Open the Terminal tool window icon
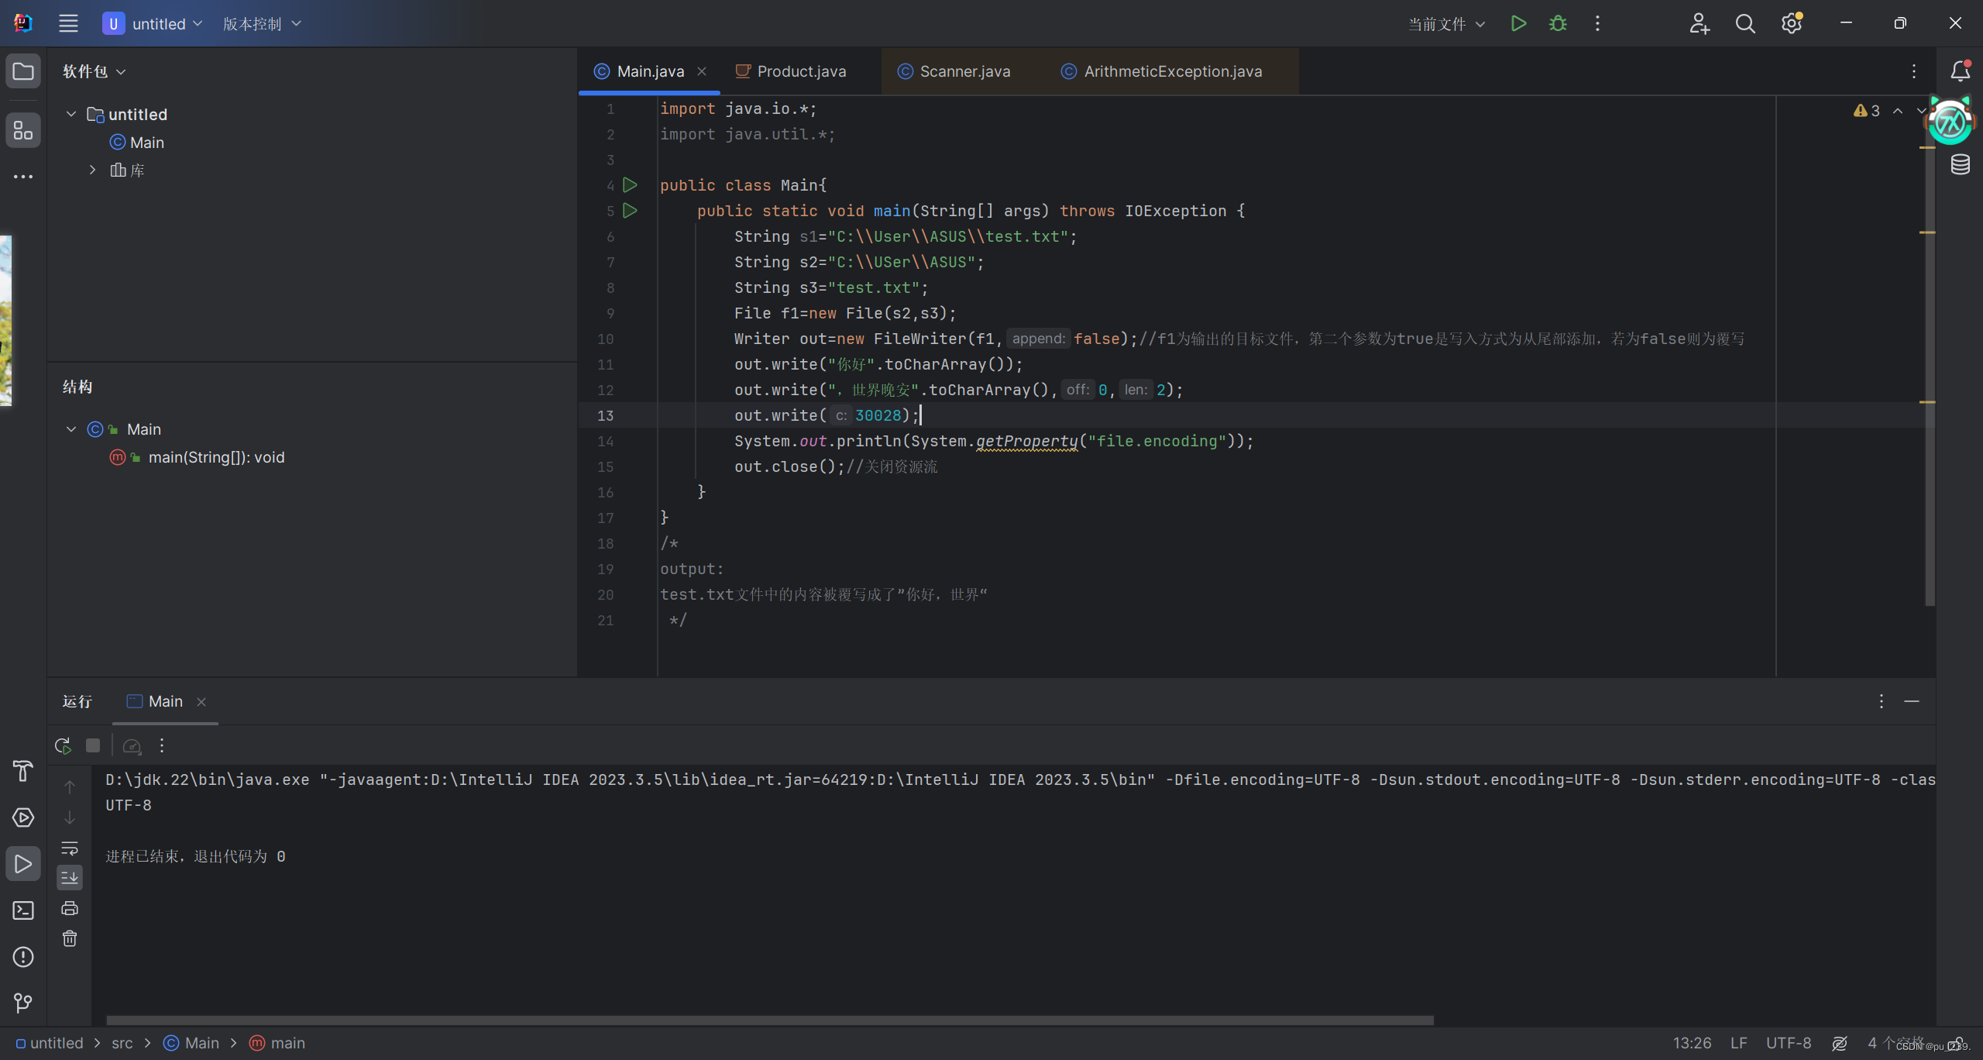1983x1060 pixels. pyautogui.click(x=23, y=910)
